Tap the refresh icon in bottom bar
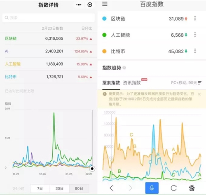 173,188
